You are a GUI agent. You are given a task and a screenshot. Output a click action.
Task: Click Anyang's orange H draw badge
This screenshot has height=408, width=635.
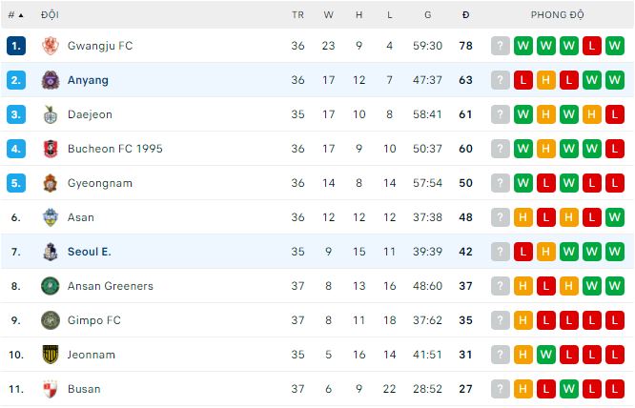[x=546, y=80]
